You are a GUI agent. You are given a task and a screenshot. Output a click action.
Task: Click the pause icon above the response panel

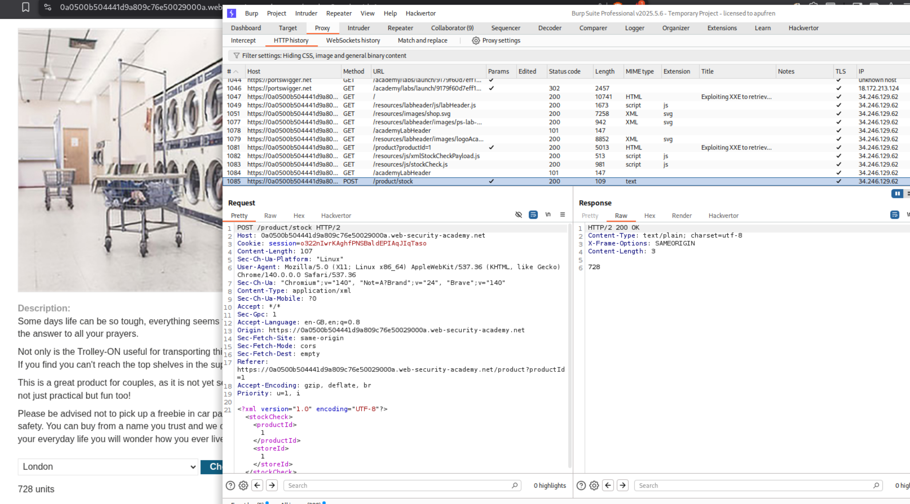pos(897,193)
